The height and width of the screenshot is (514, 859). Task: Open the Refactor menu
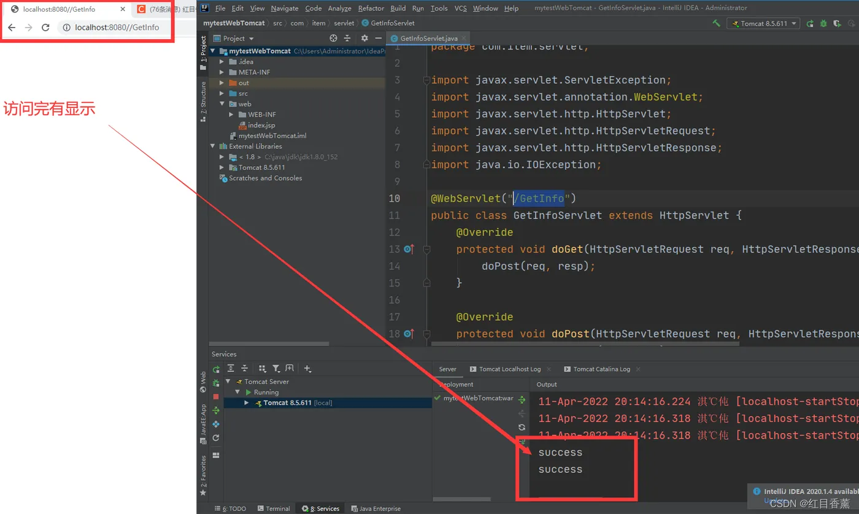point(371,8)
